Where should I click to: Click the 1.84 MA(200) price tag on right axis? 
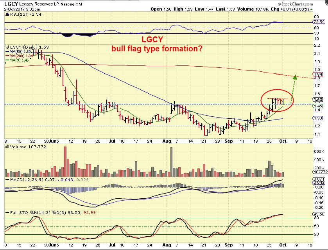[x=318, y=74]
